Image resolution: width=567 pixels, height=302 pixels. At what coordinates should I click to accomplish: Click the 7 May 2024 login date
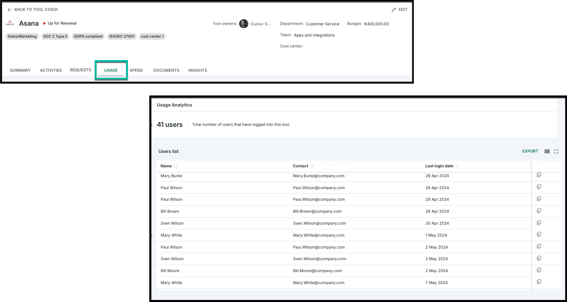(x=436, y=283)
